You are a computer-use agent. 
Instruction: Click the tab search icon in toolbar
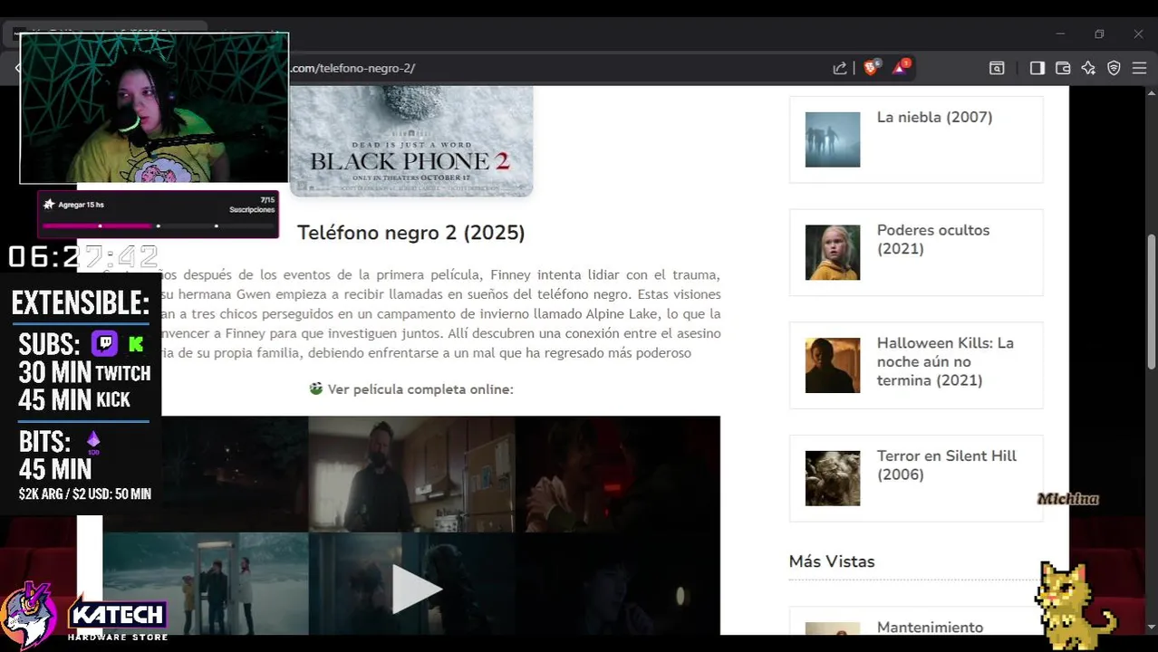tap(997, 68)
